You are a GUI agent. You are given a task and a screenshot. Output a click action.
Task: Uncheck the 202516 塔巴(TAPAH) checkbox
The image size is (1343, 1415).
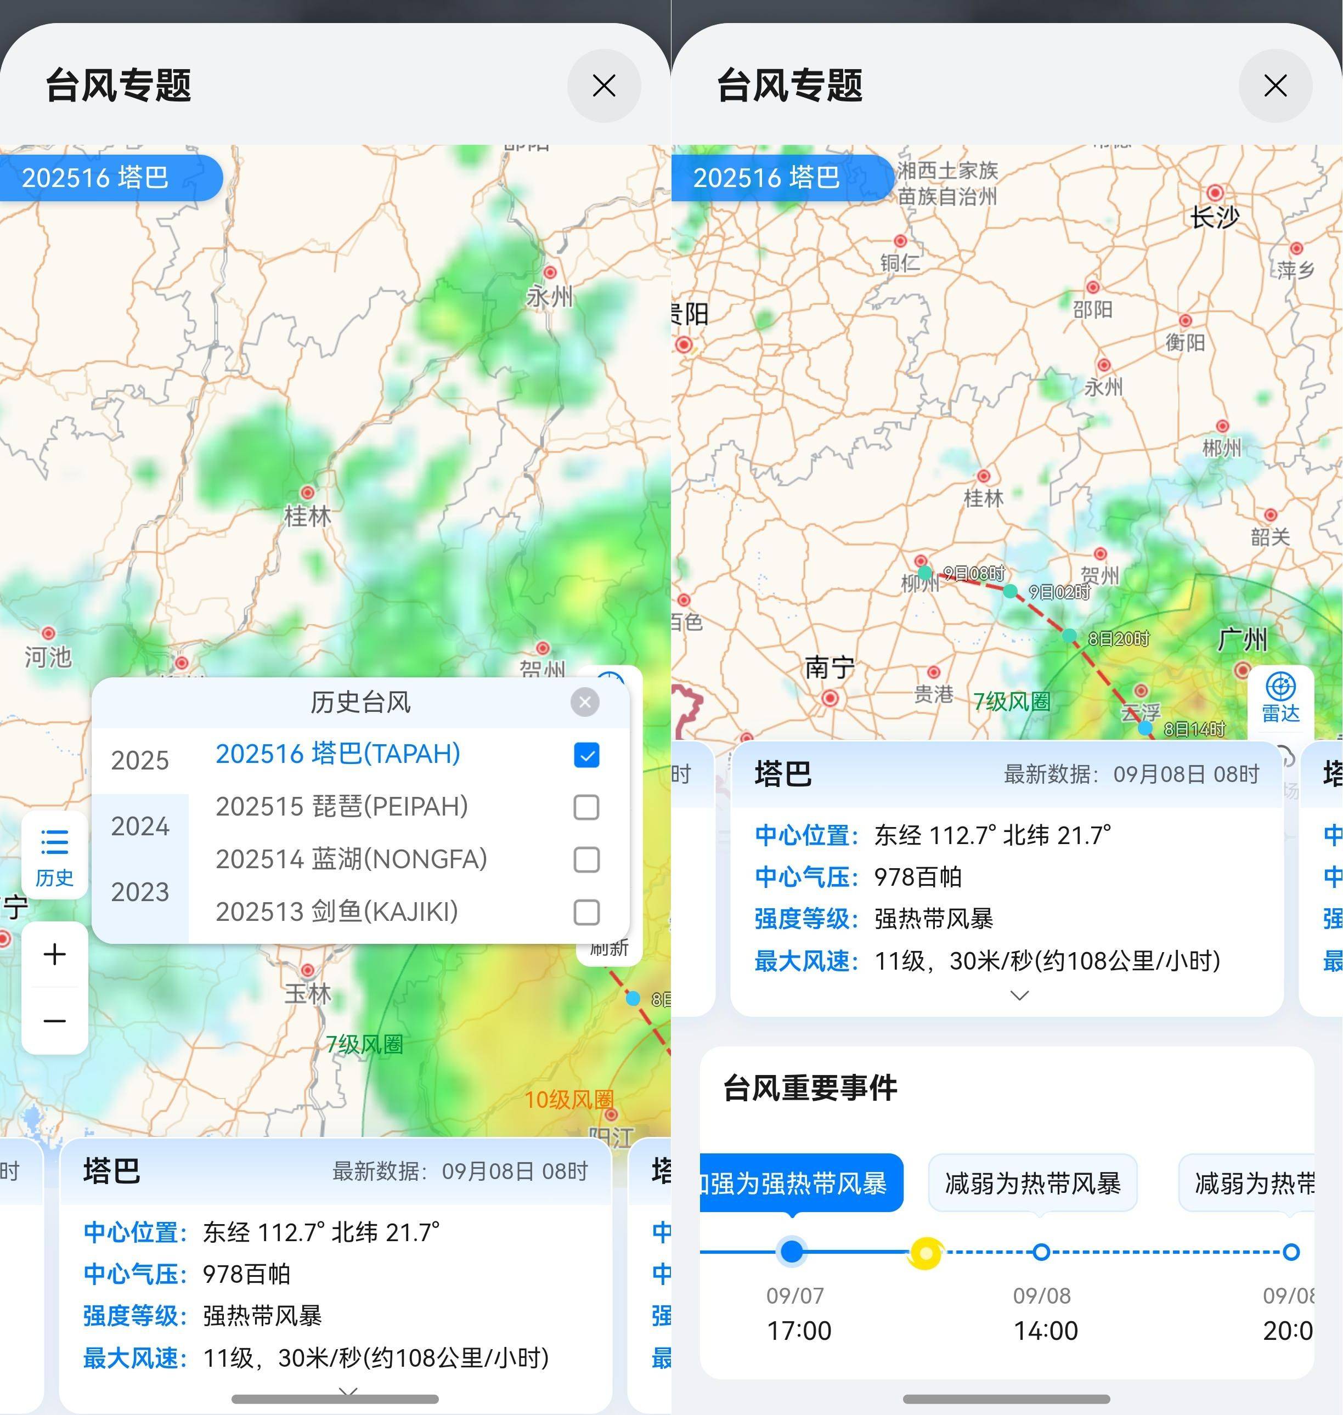(586, 755)
